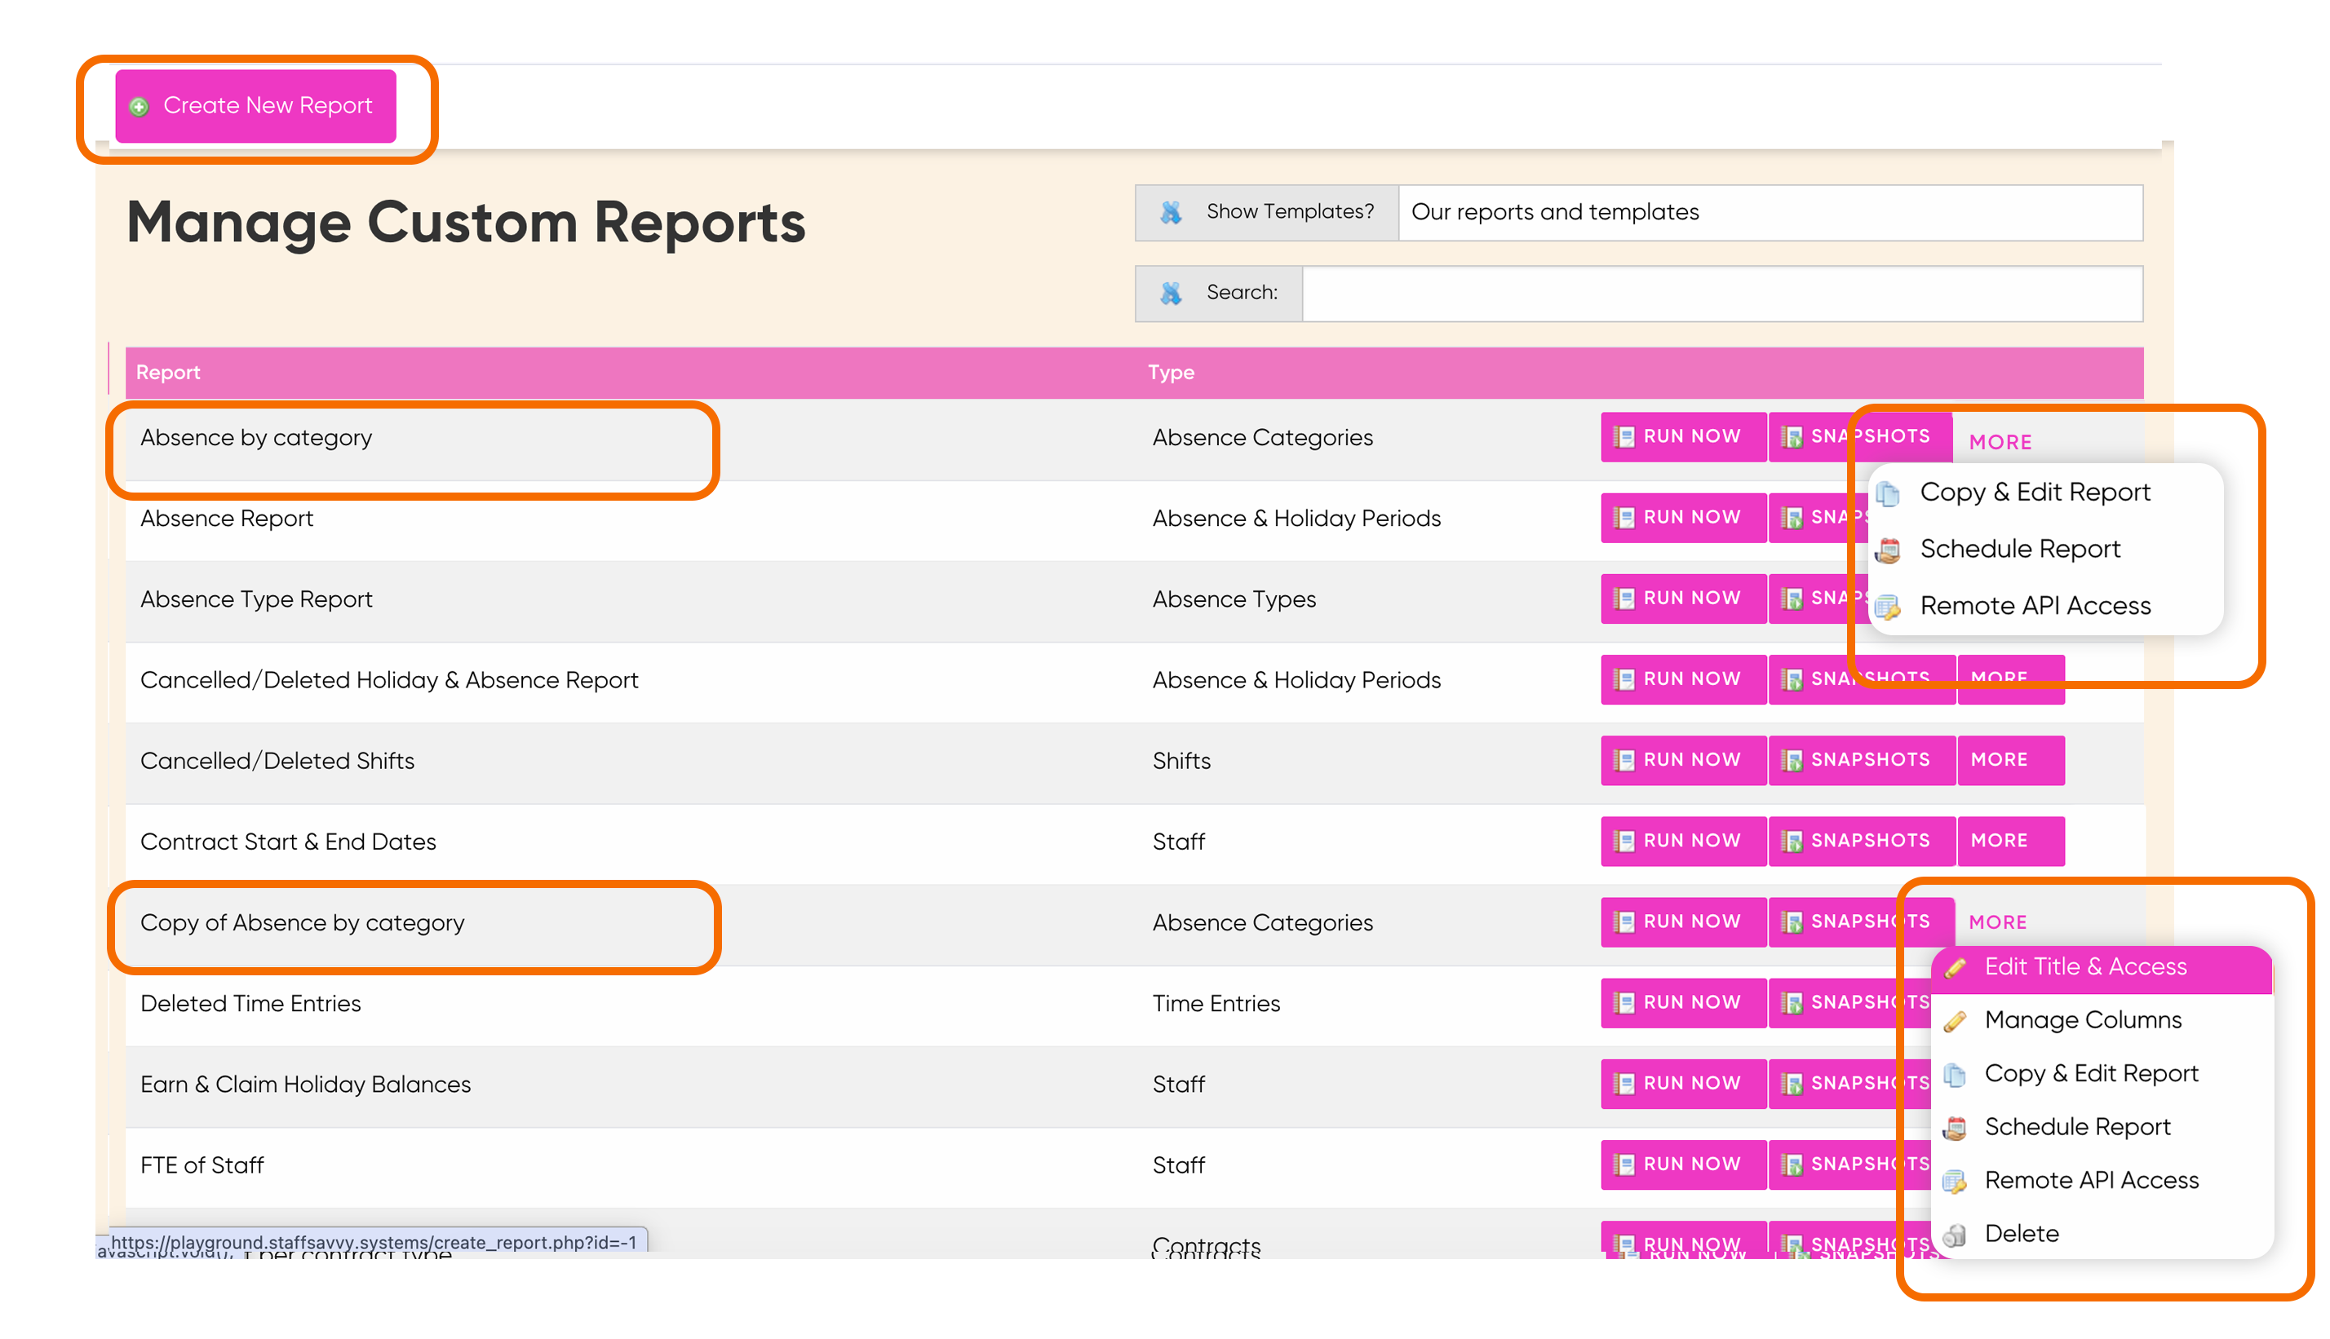The width and height of the screenshot is (2330, 1339).
Task: Click calendar icon beside first Schedule Report
Action: 1888,551
